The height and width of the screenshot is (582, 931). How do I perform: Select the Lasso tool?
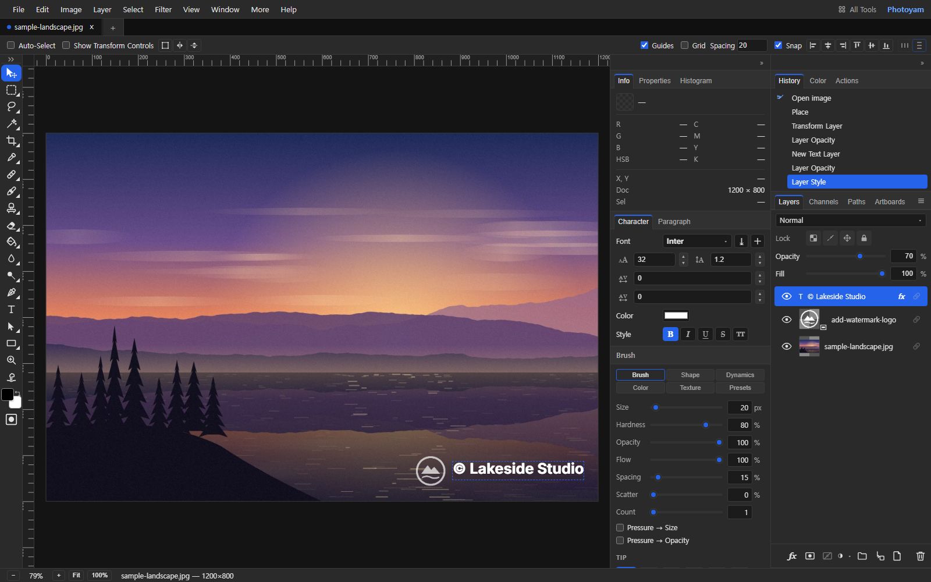pos(11,107)
